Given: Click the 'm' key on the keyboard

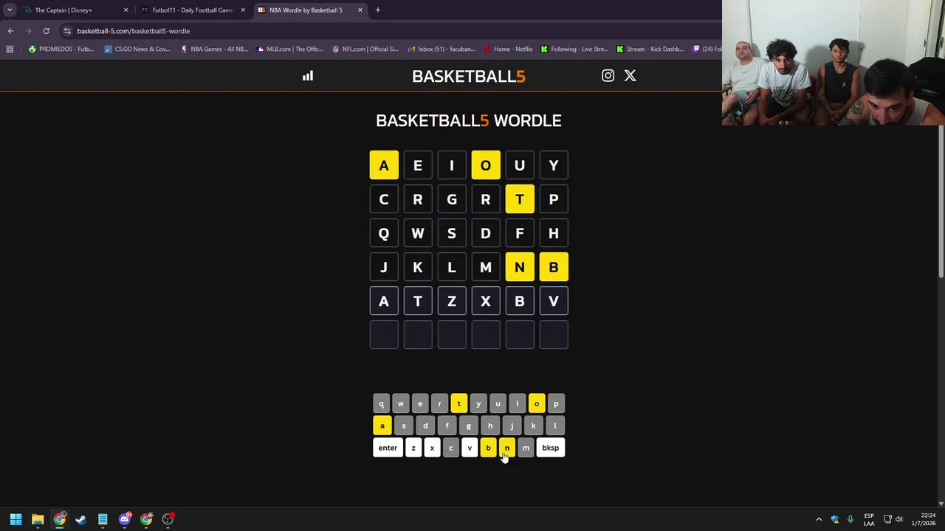Looking at the screenshot, I should (526, 448).
